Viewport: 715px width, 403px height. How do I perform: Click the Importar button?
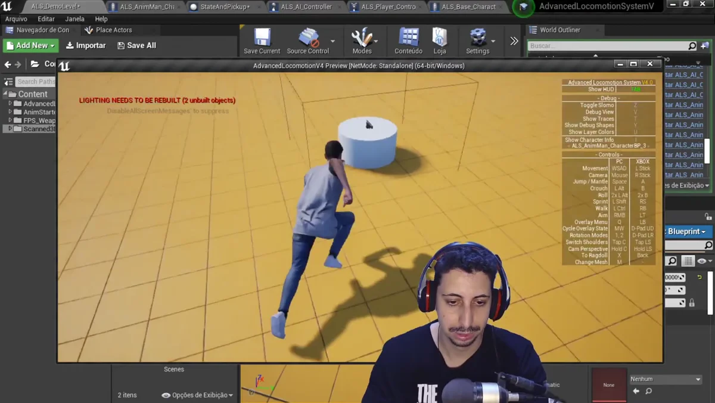86,45
